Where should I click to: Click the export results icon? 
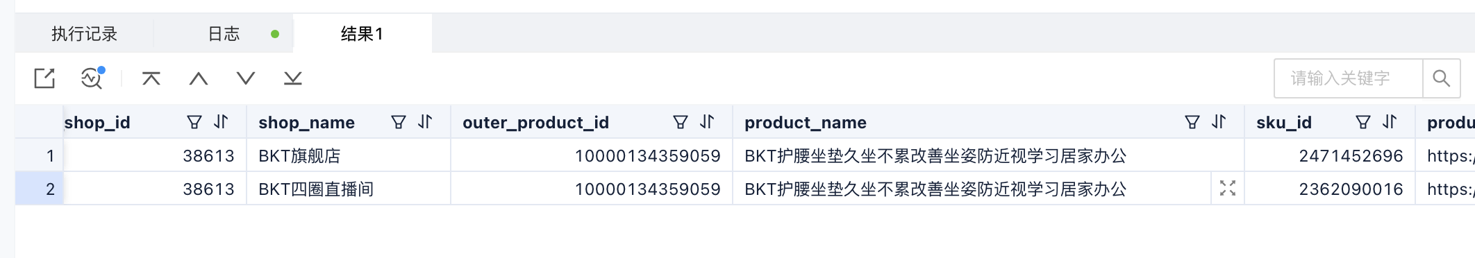[x=44, y=78]
